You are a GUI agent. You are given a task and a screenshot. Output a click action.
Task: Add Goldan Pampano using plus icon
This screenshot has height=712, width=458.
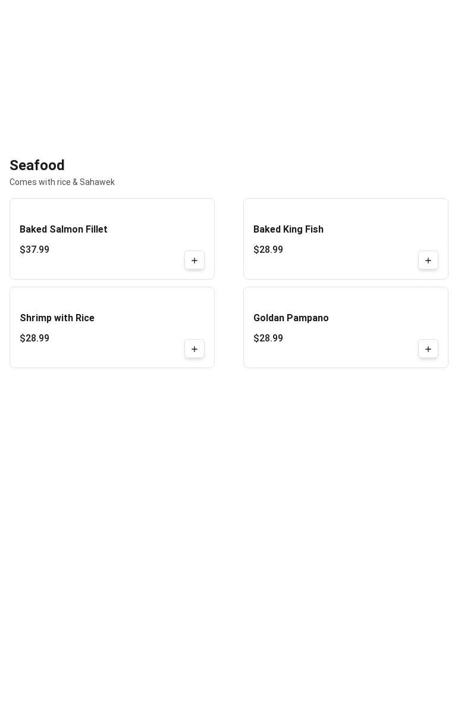[x=428, y=349]
